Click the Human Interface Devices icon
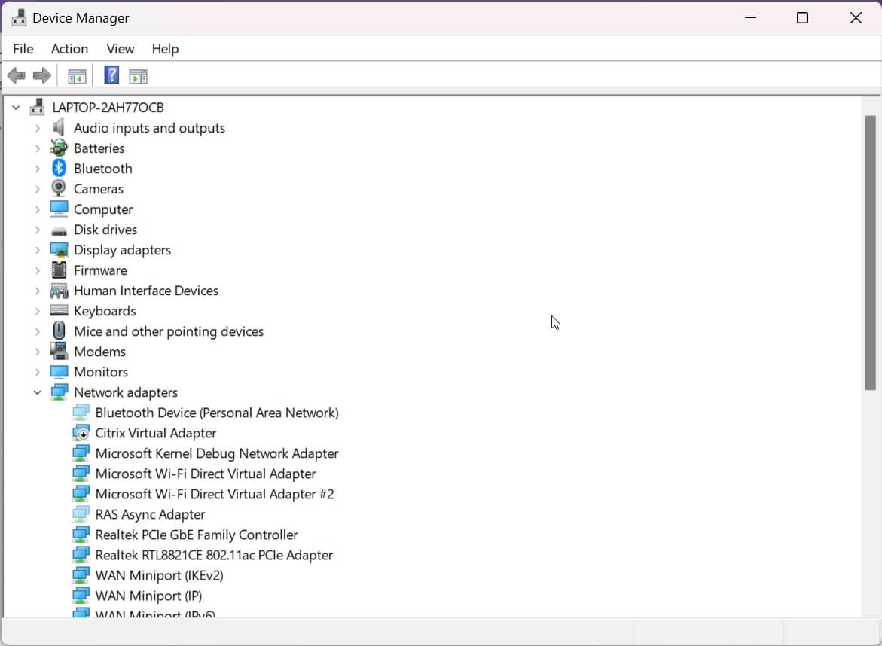The image size is (882, 646). coord(59,290)
